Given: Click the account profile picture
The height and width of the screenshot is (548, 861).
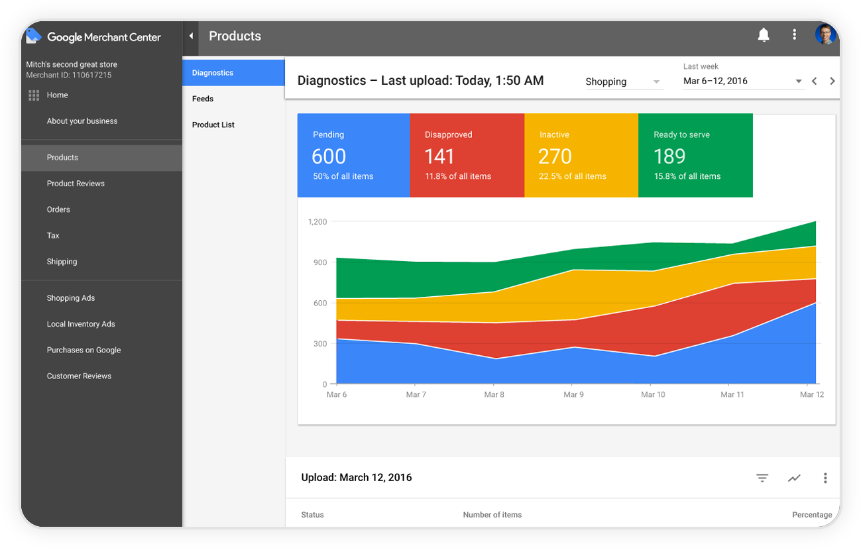Looking at the screenshot, I should 825,35.
